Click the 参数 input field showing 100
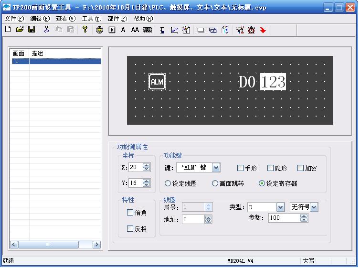Viewport: 360px width, 269px height. tap(284, 218)
